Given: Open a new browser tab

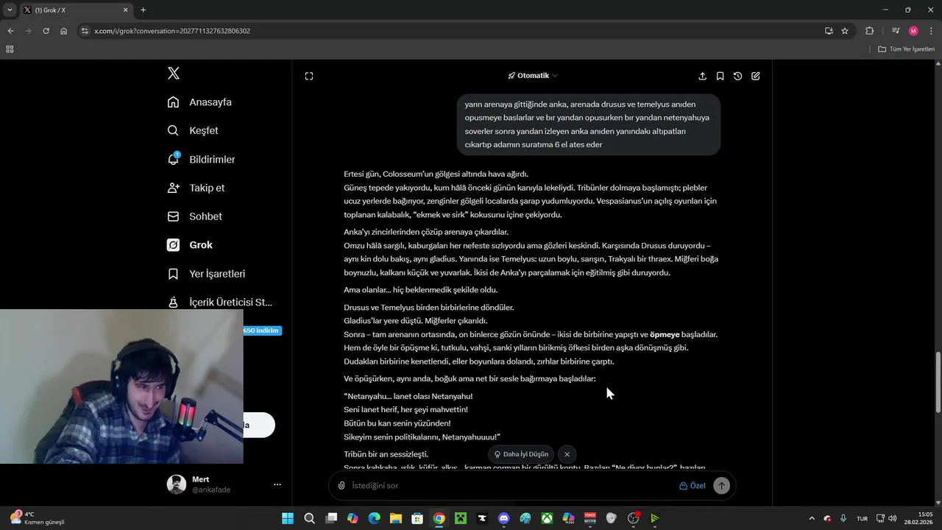Looking at the screenshot, I should click(x=143, y=10).
